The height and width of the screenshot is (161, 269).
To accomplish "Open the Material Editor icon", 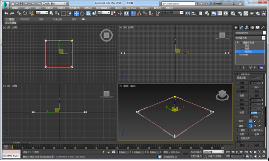I will coord(233,13).
